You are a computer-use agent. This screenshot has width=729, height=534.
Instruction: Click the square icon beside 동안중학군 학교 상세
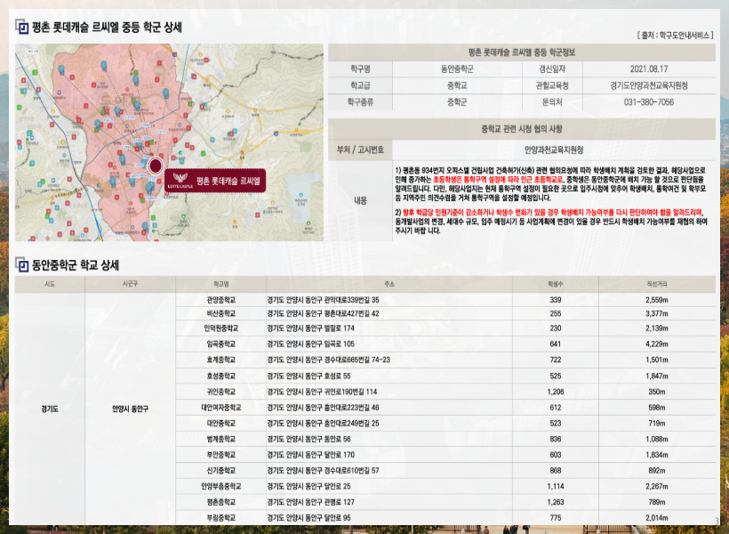[x=22, y=264]
